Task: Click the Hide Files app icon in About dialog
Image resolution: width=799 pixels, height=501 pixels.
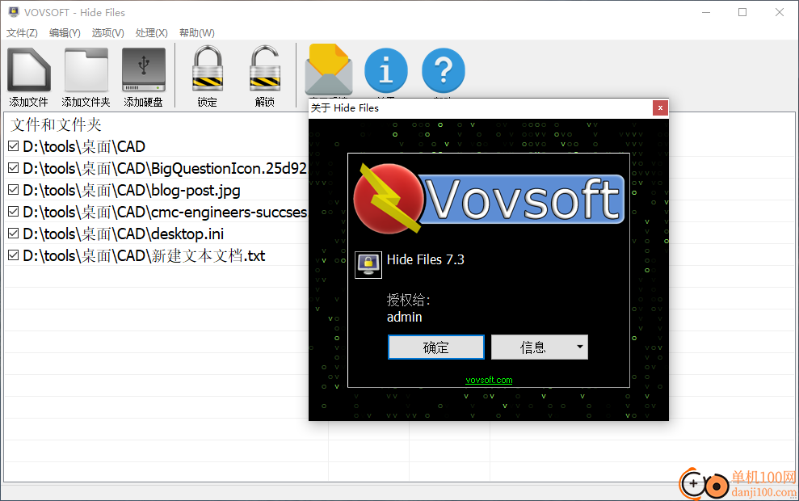Action: [368, 264]
